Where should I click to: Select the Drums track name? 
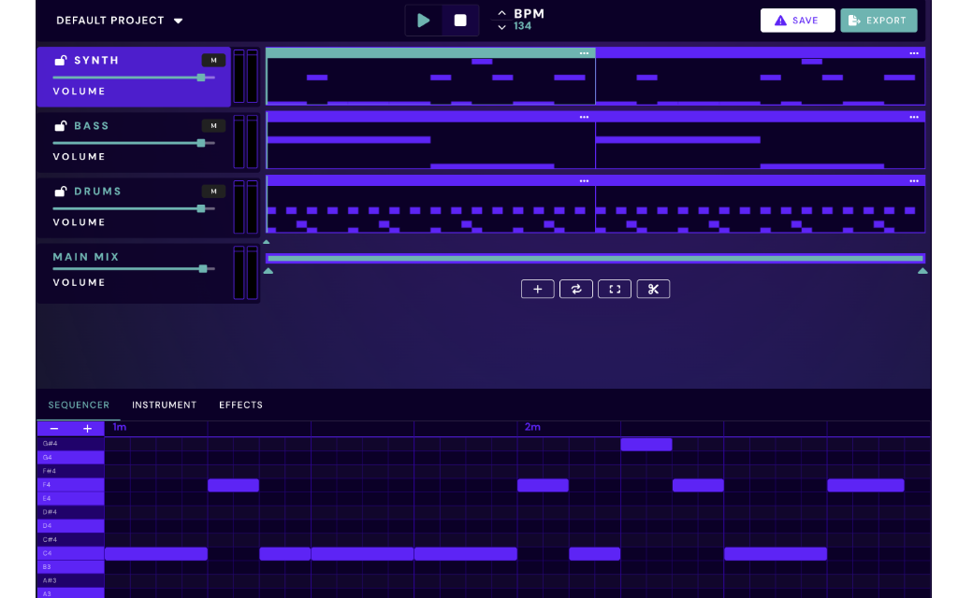(97, 192)
